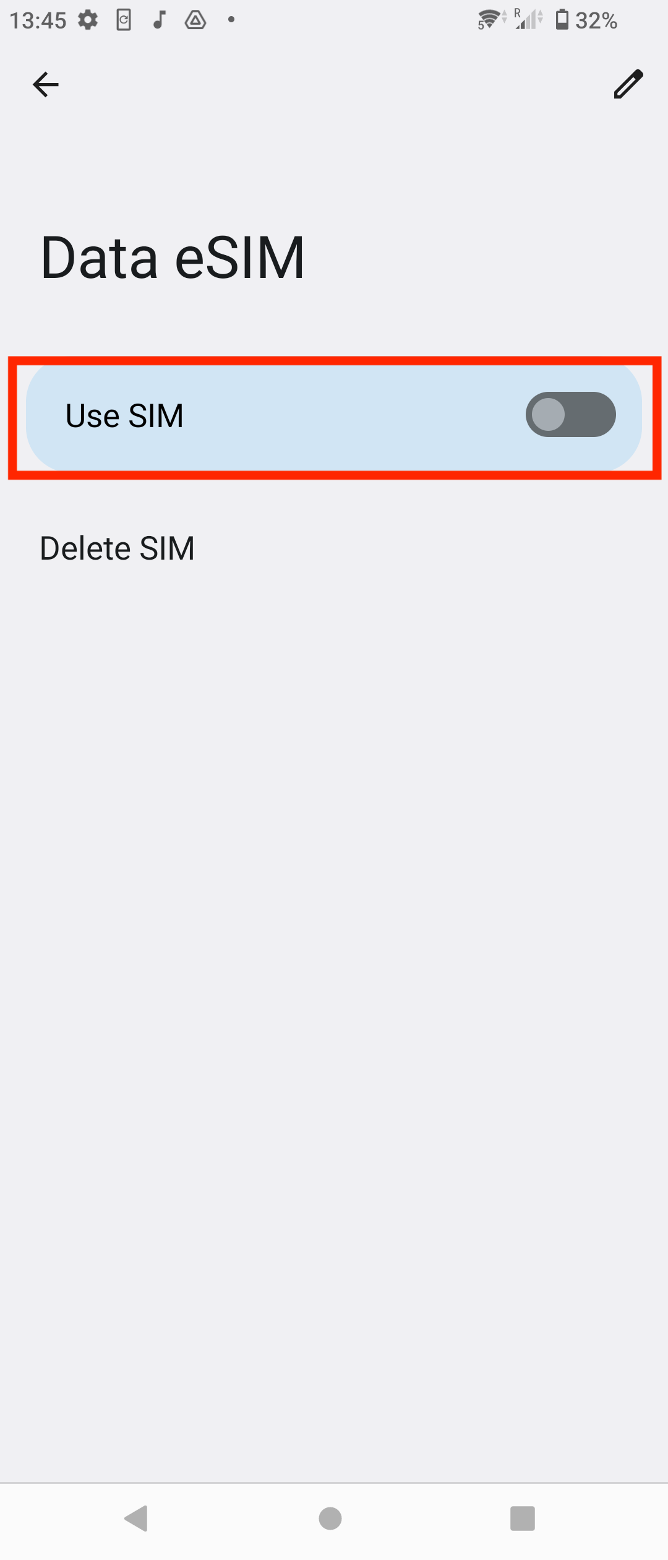Screen dimensions: 668x1560
Task: Tap the notification overflow dot
Action: pos(231,20)
